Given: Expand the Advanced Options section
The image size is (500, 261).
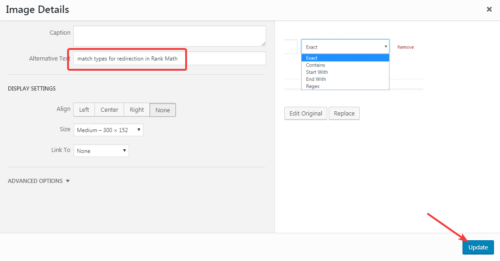Looking at the screenshot, I should [39, 181].
